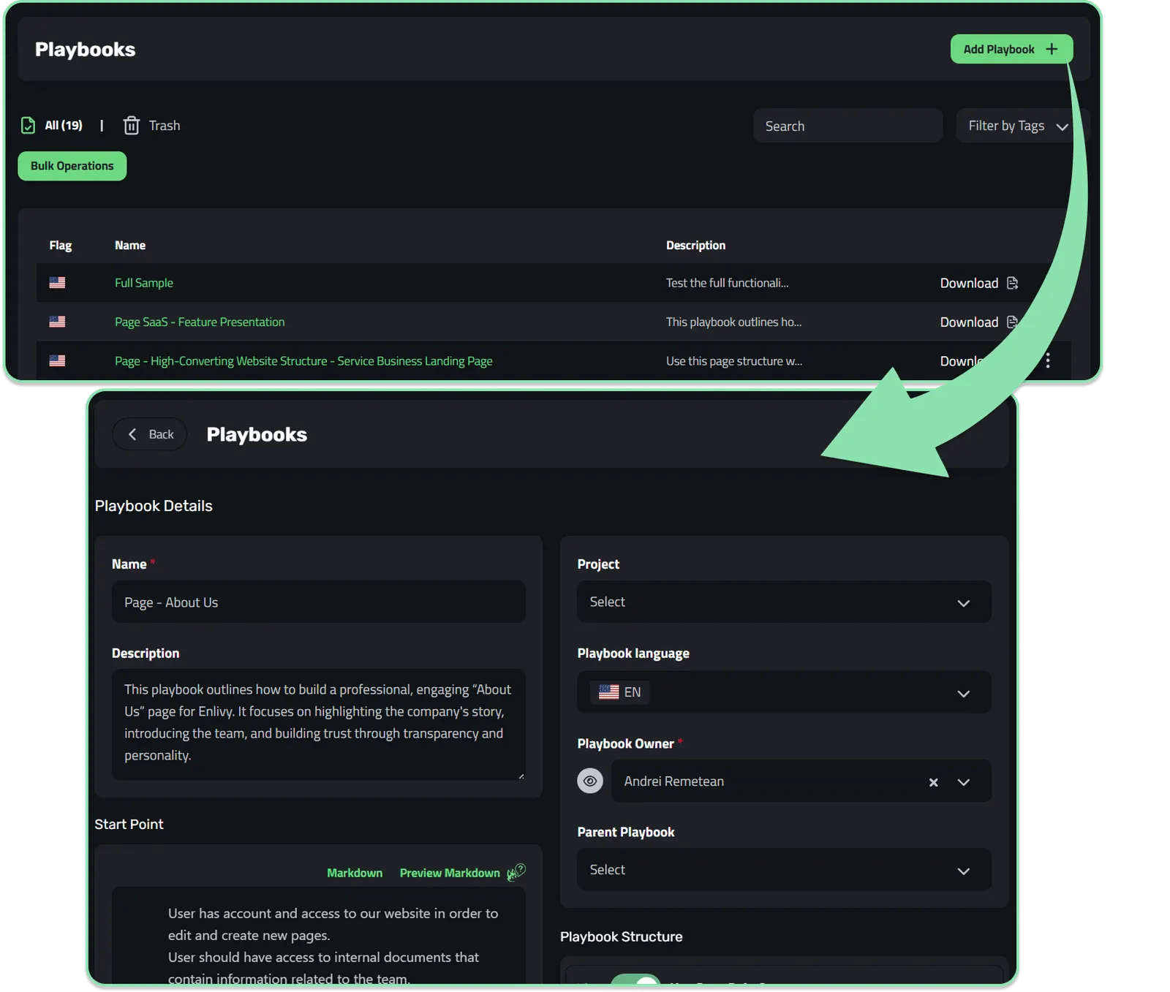Image resolution: width=1170 pixels, height=992 pixels.
Task: Open the Project select dropdown
Action: pos(784,602)
